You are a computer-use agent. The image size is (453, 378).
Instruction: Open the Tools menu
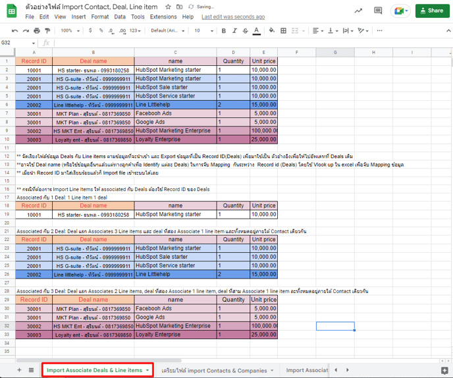(138, 16)
